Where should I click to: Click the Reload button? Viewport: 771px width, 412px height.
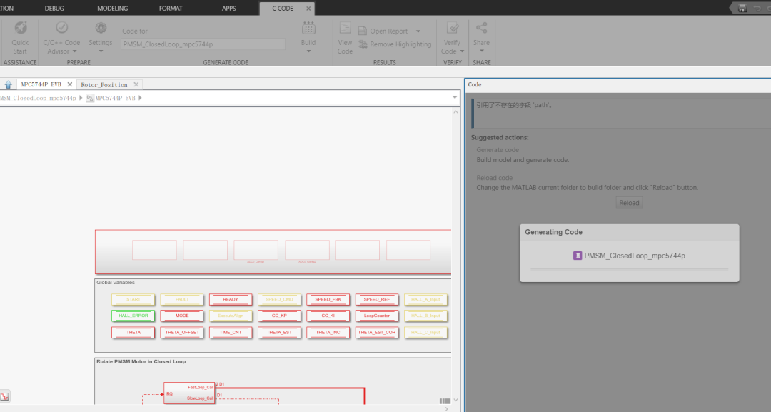pyautogui.click(x=629, y=203)
